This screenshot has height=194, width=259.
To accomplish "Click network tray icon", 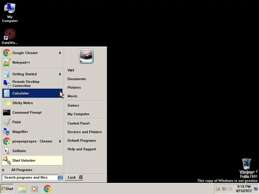I will (x=224, y=189).
